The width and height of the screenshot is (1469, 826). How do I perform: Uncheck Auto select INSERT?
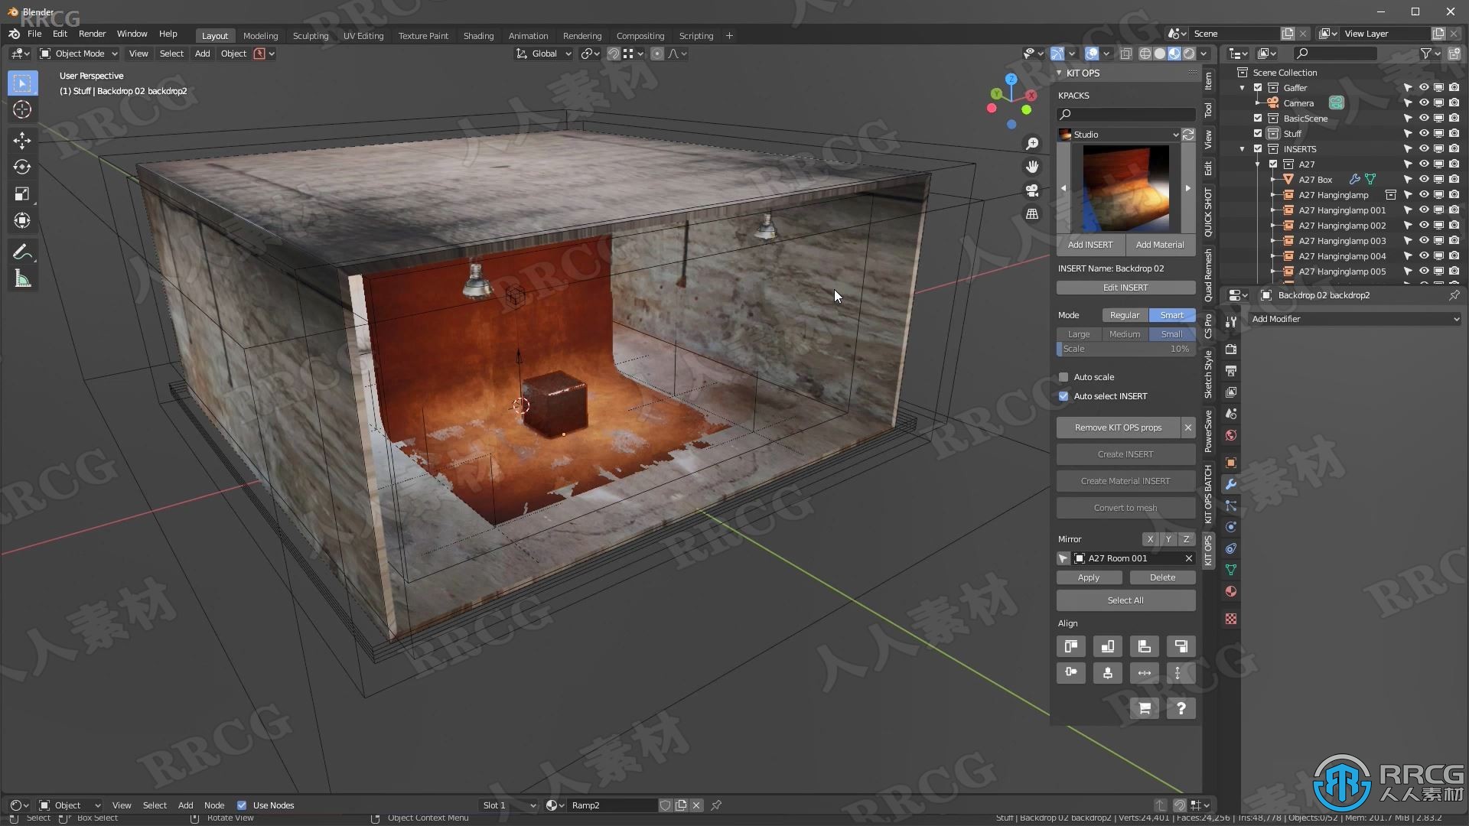point(1063,396)
